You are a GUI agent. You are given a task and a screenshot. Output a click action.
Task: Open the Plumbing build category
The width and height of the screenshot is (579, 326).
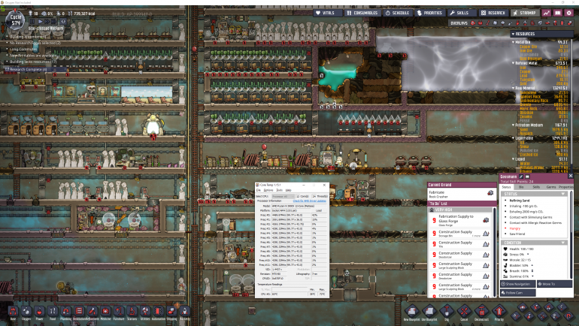click(x=65, y=312)
